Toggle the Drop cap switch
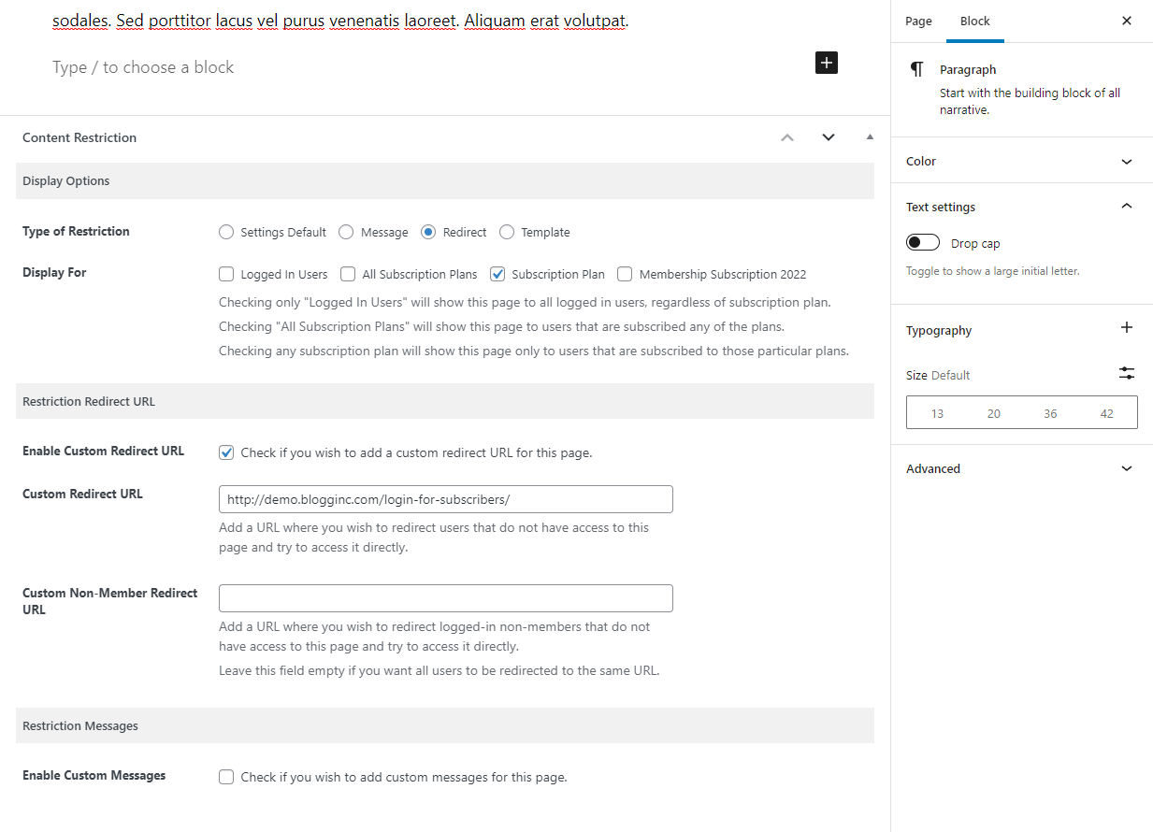The height and width of the screenshot is (832, 1153). point(923,243)
